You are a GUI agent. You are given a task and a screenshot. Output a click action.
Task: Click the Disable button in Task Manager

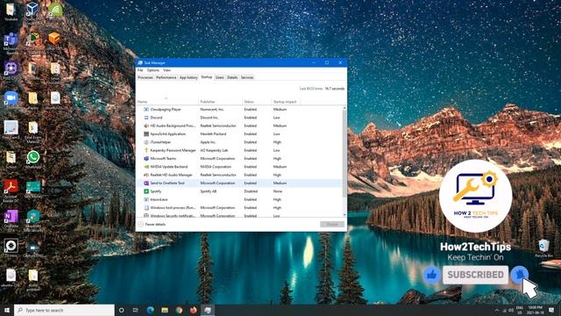click(x=332, y=225)
